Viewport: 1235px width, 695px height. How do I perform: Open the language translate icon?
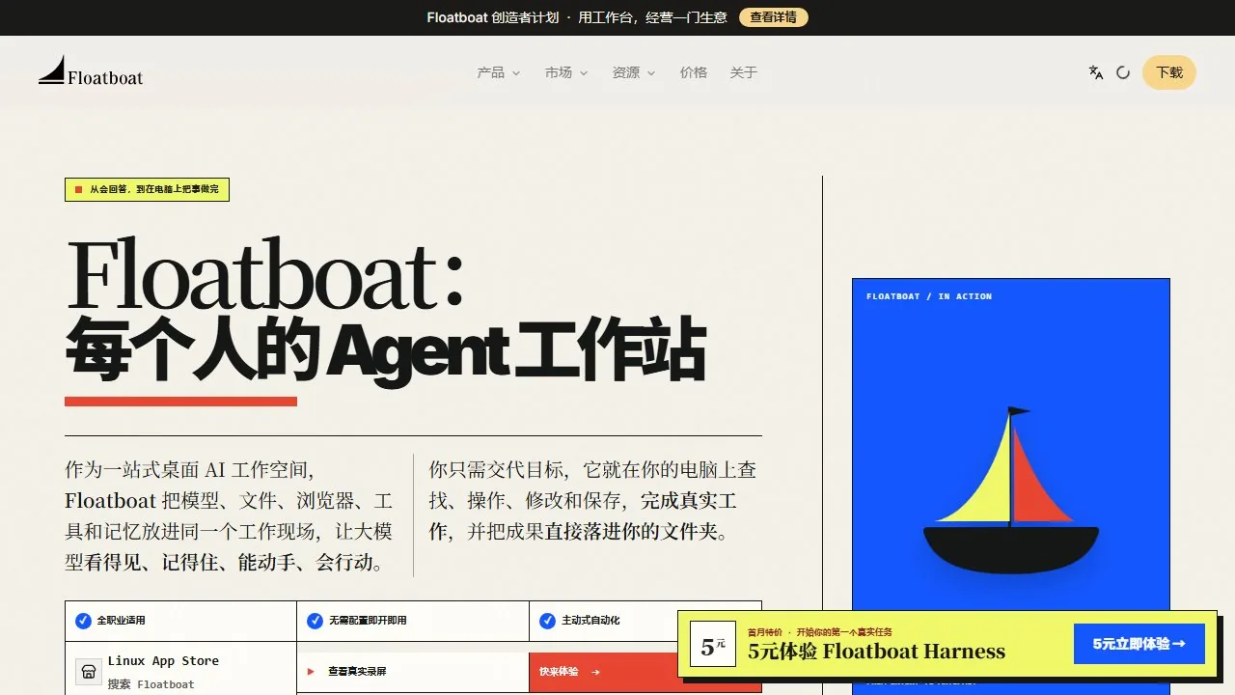click(x=1096, y=72)
